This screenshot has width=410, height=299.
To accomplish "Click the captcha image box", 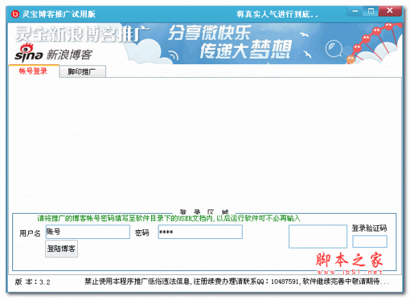I will coord(318,236).
